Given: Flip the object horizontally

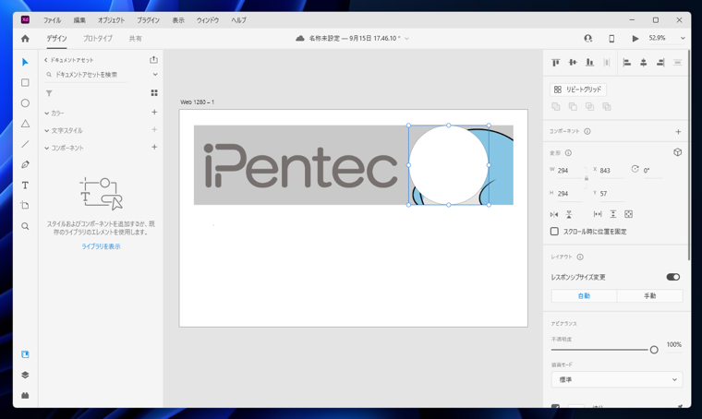Looking at the screenshot, I should [554, 215].
